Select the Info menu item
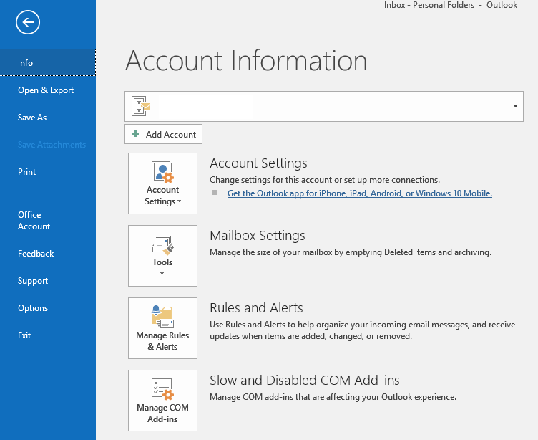This screenshot has height=440, width=538. coord(48,62)
